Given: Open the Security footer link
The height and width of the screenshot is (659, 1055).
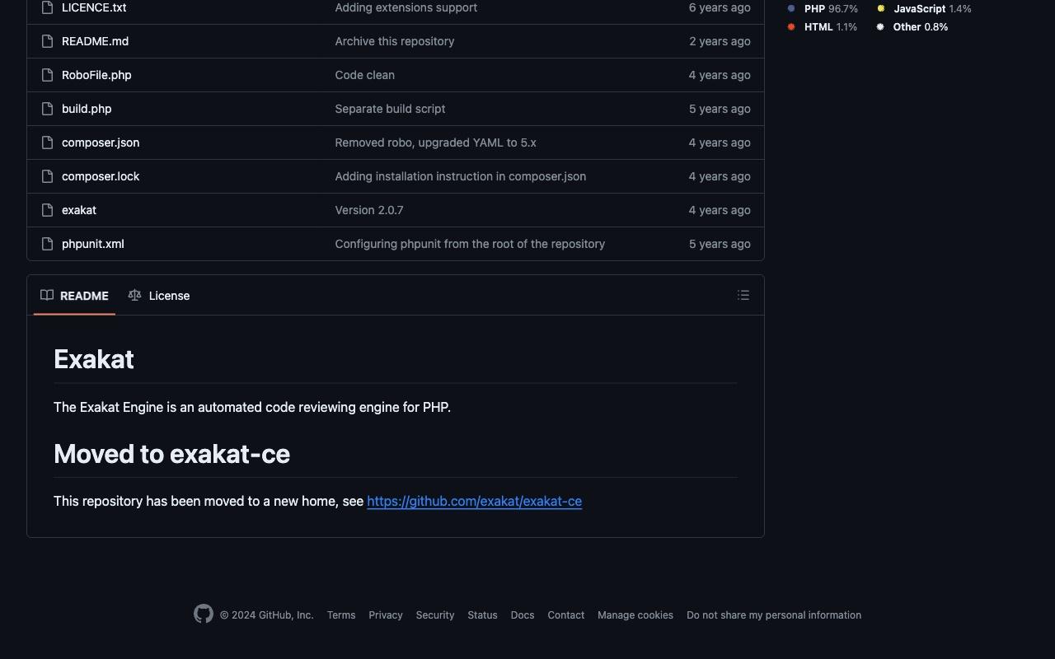Looking at the screenshot, I should point(435,615).
